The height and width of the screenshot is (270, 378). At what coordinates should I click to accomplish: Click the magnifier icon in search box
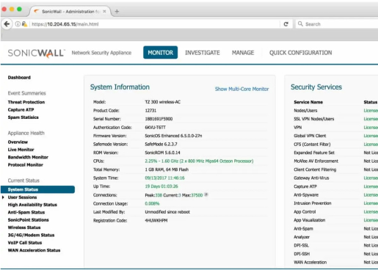(x=300, y=23)
